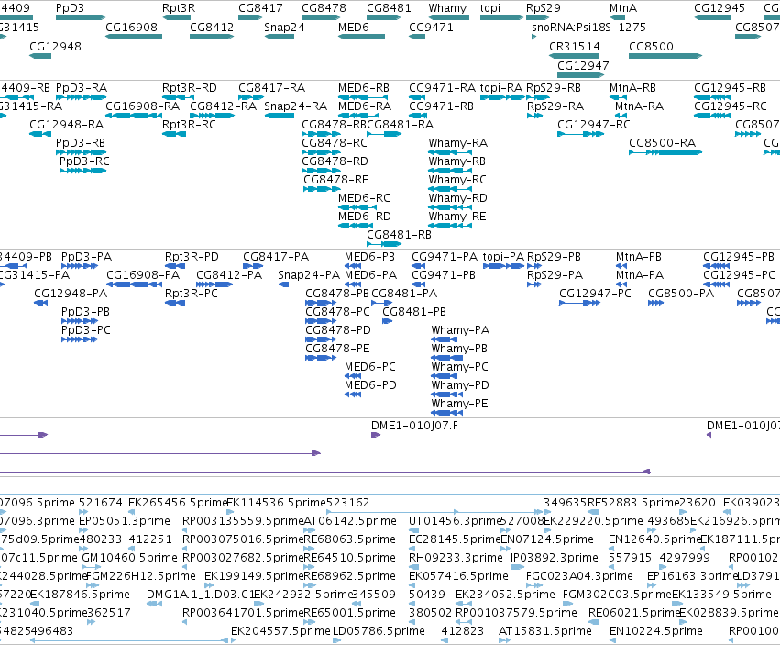Image resolution: width=780 pixels, height=645 pixels.
Task: Click transcript Whamy-RE
Action: coord(450,226)
